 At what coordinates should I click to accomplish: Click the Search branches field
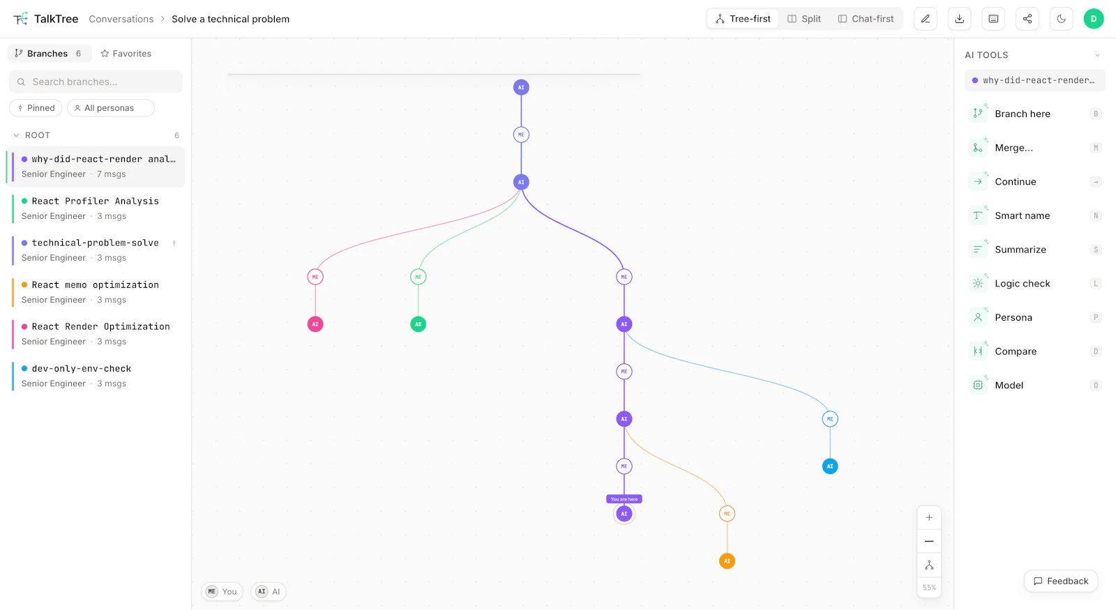(96, 82)
